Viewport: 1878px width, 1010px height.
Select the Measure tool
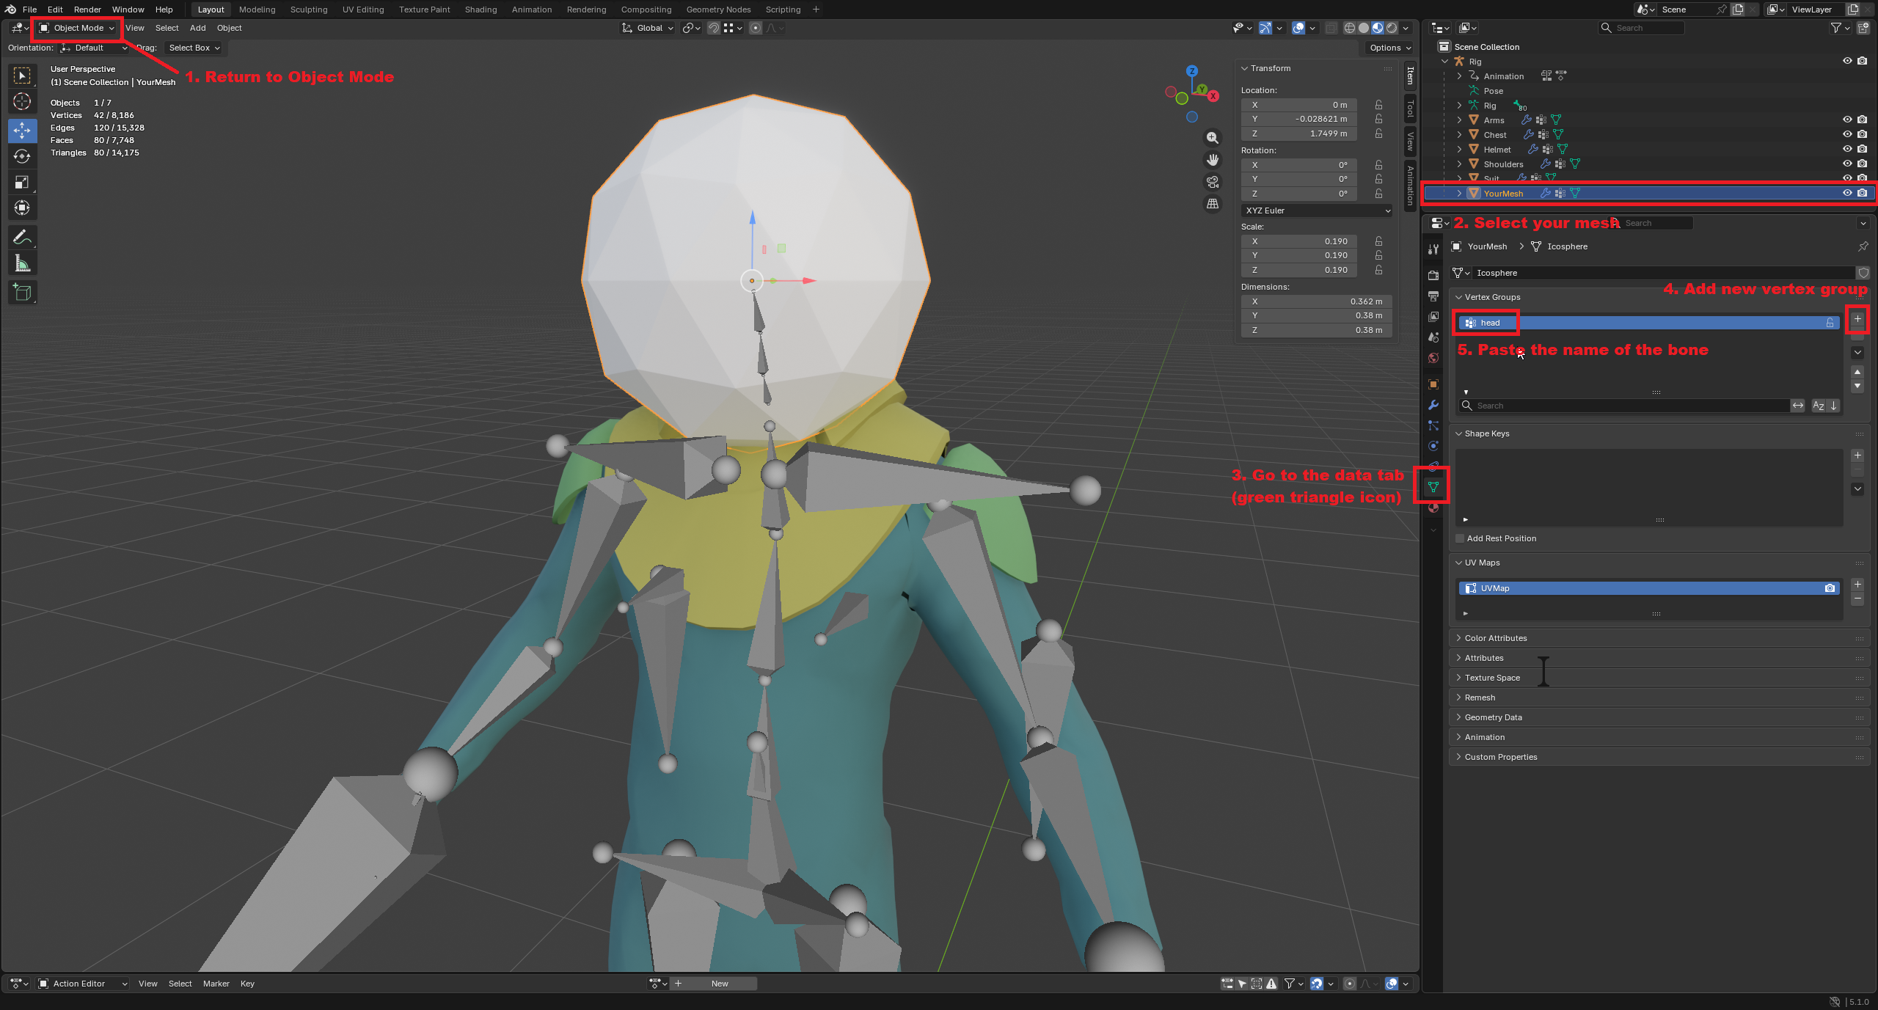[x=22, y=264]
